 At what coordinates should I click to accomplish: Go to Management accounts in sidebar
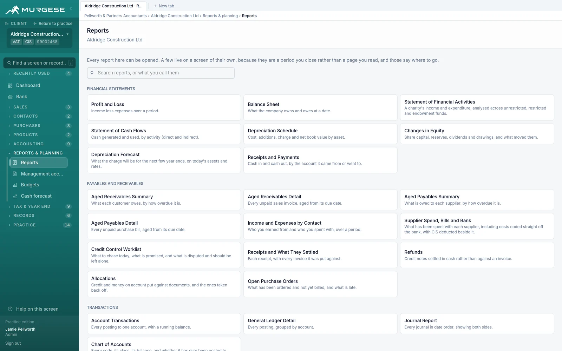point(39,174)
